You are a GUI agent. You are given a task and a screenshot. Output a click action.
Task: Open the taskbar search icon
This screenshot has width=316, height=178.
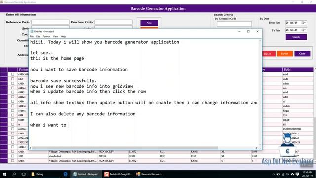pyautogui.click(x=14, y=174)
